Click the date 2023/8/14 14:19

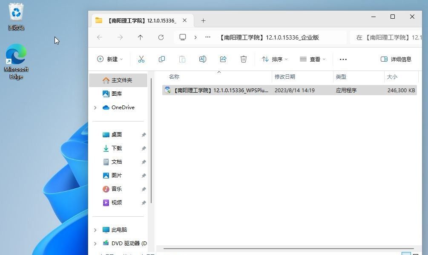click(x=295, y=90)
